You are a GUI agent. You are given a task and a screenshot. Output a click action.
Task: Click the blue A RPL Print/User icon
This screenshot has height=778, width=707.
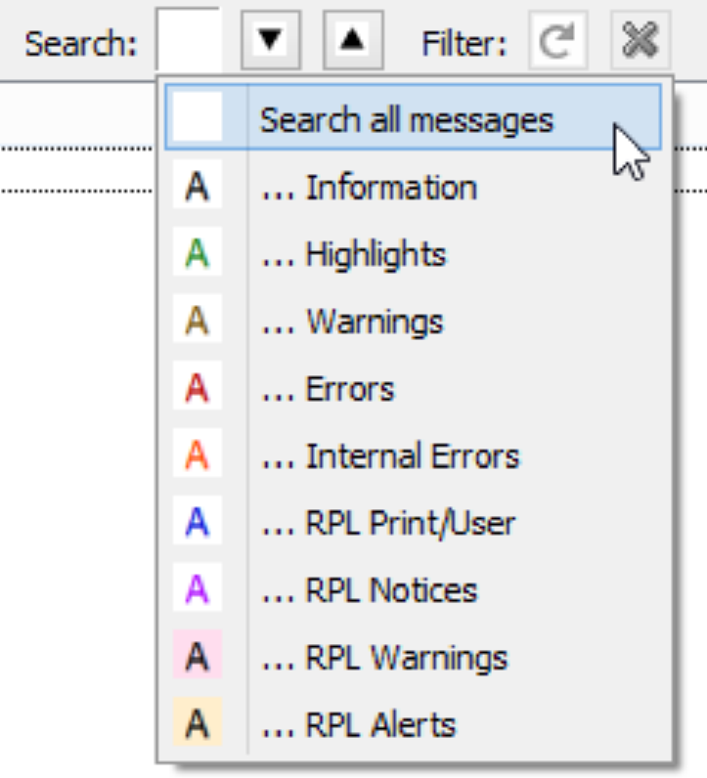198,524
